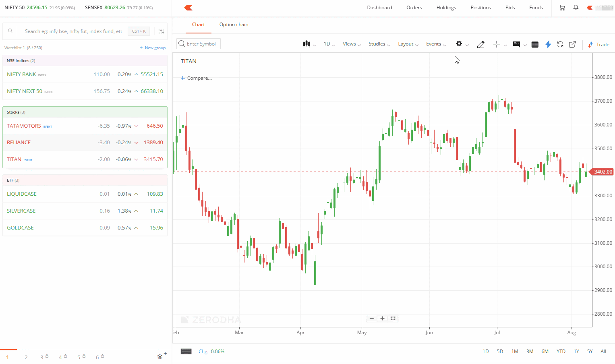Toggle the table view icon in toolbar
Image resolution: width=615 pixels, height=364 pixels.
tap(535, 44)
